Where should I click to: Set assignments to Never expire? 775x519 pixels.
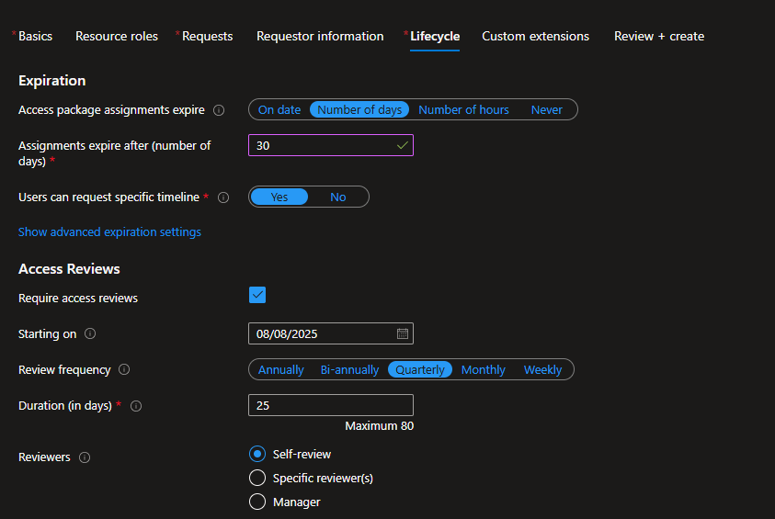[546, 110]
